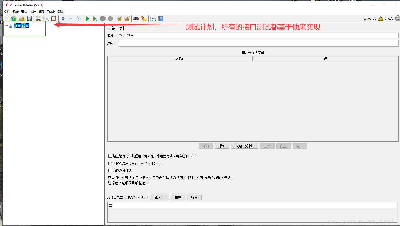Enable the 函数测试模式 checkbox
This screenshot has height=226, width=400.
tap(110, 171)
